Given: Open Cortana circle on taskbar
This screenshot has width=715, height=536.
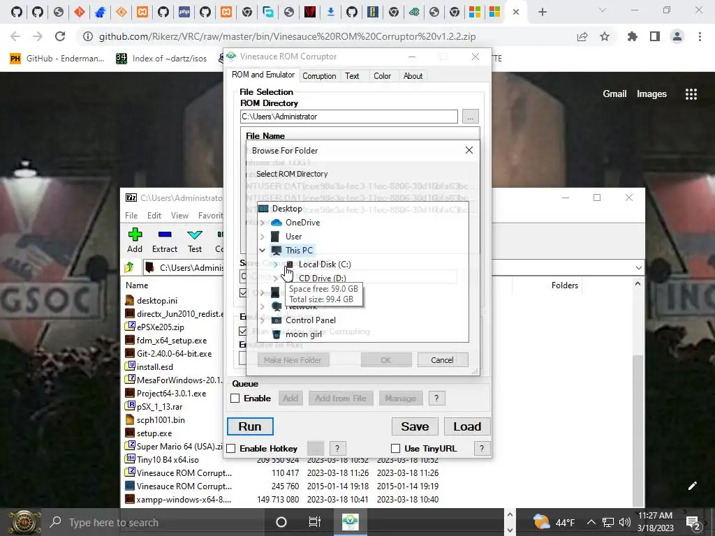Looking at the screenshot, I should click(281, 522).
